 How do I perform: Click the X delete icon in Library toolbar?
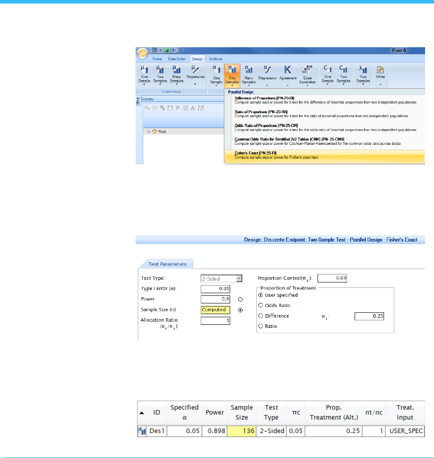click(x=178, y=108)
